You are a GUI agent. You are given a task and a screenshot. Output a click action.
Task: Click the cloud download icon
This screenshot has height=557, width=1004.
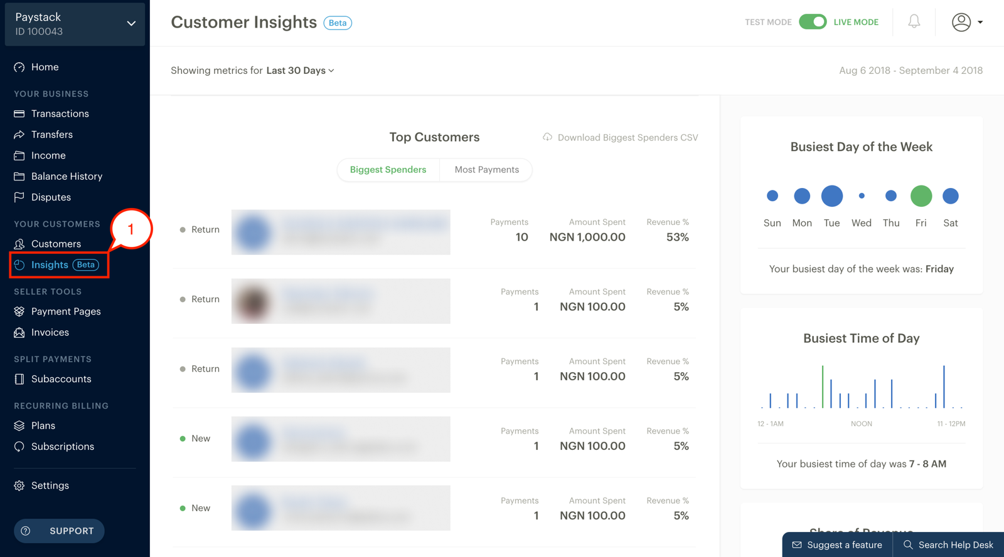click(x=547, y=137)
